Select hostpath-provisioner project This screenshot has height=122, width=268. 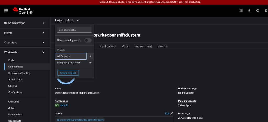point(71,63)
